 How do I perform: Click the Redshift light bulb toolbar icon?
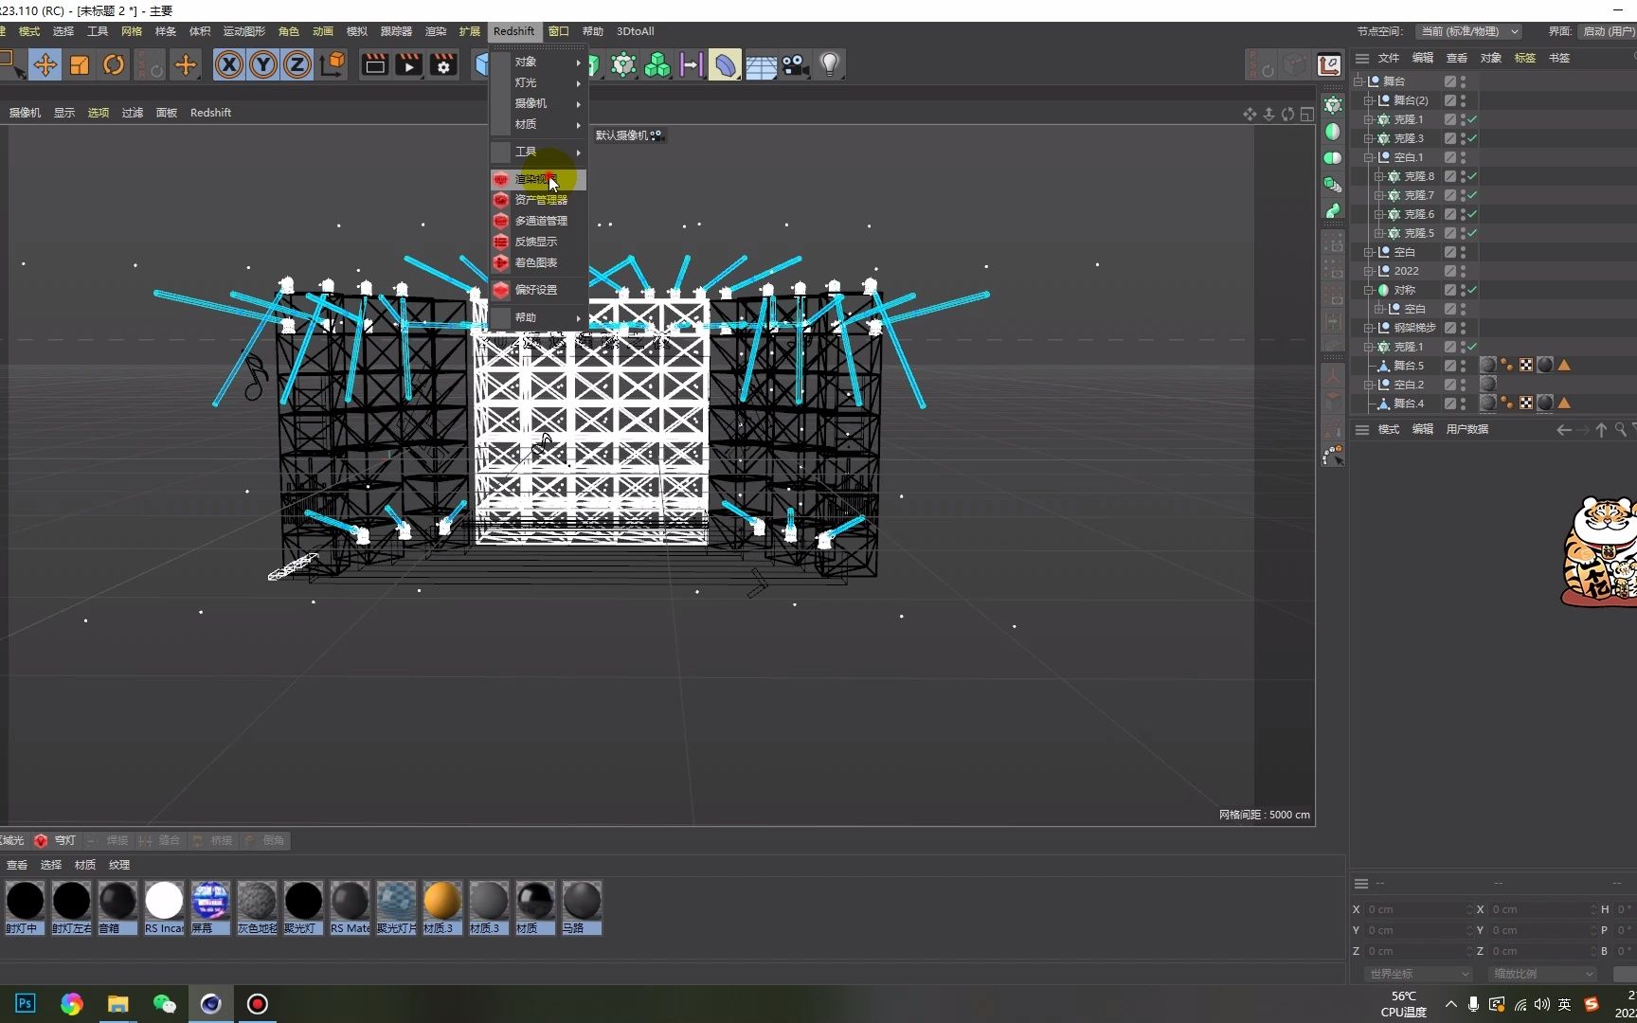pyautogui.click(x=829, y=64)
